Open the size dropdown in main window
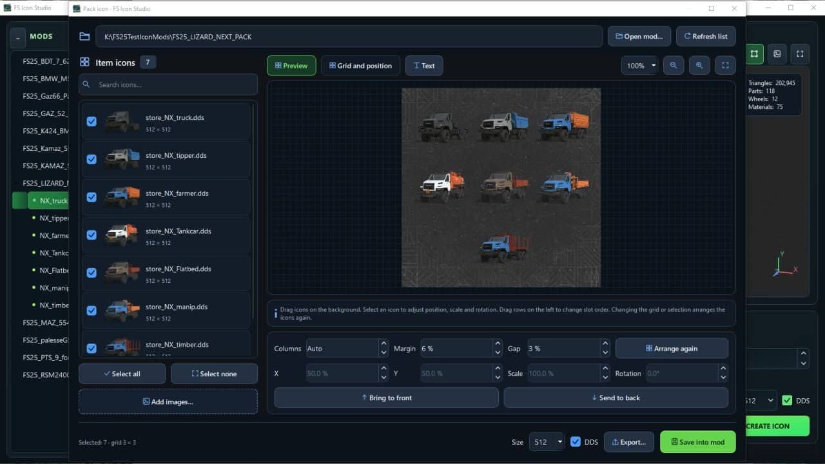 coord(761,401)
